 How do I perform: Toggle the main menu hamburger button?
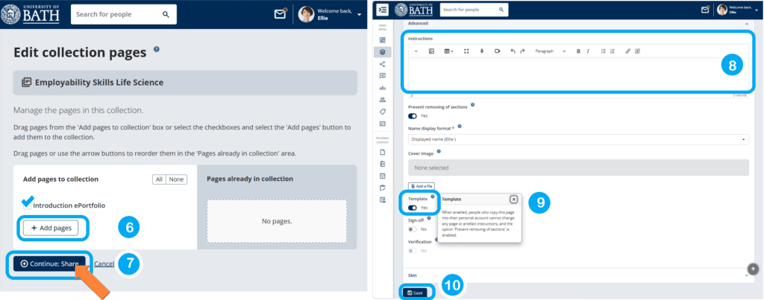point(383,9)
